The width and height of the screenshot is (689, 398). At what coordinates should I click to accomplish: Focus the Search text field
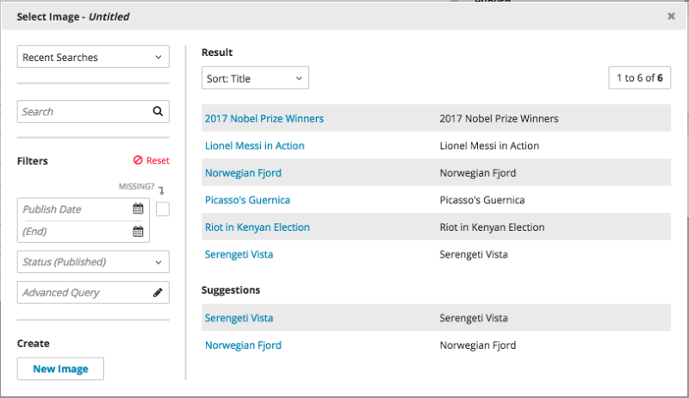click(82, 111)
